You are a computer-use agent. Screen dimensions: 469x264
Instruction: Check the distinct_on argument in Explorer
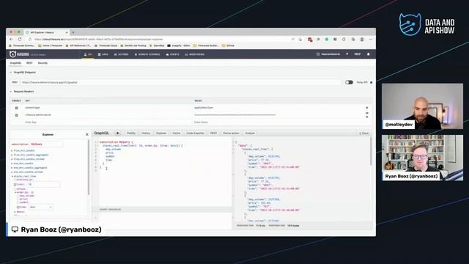point(15,180)
